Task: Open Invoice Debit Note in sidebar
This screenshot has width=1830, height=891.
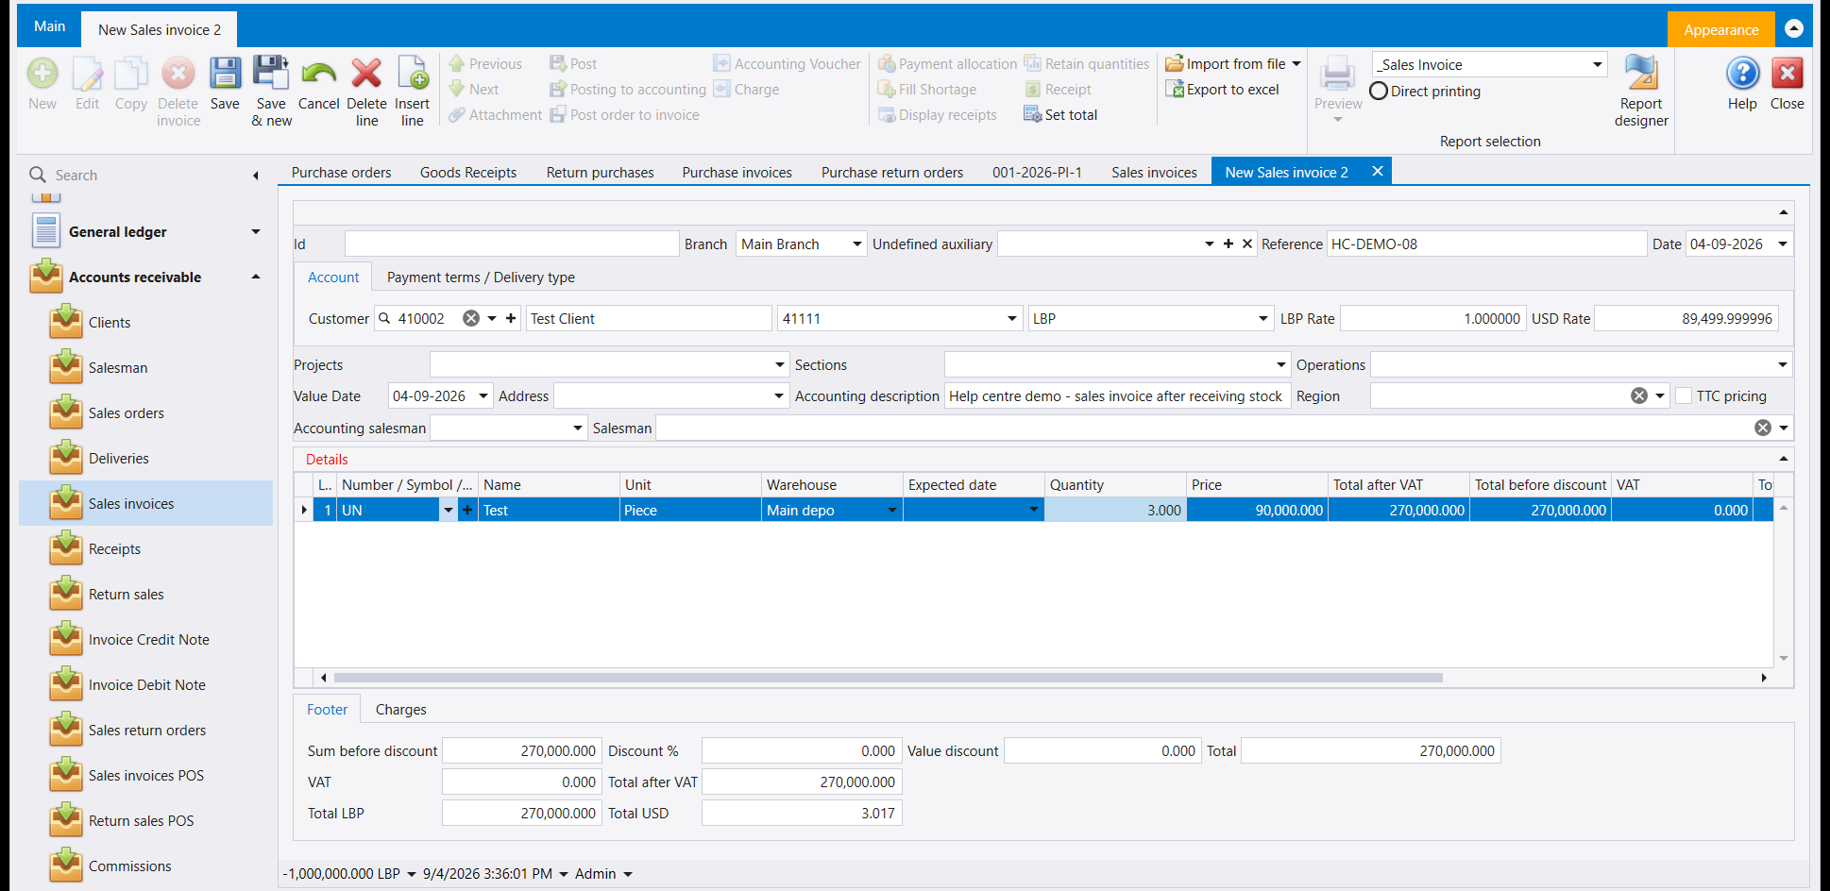Action: pyautogui.click(x=145, y=685)
